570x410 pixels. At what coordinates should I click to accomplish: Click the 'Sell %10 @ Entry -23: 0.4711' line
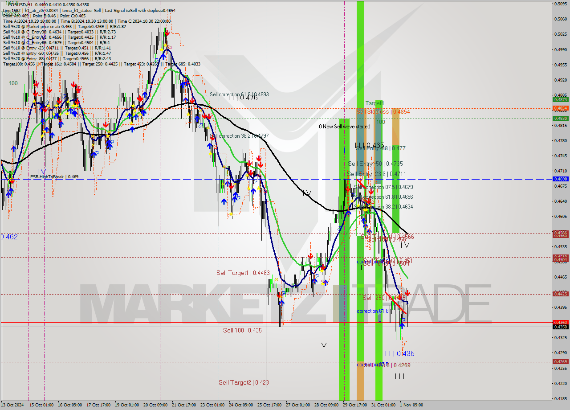(57, 48)
